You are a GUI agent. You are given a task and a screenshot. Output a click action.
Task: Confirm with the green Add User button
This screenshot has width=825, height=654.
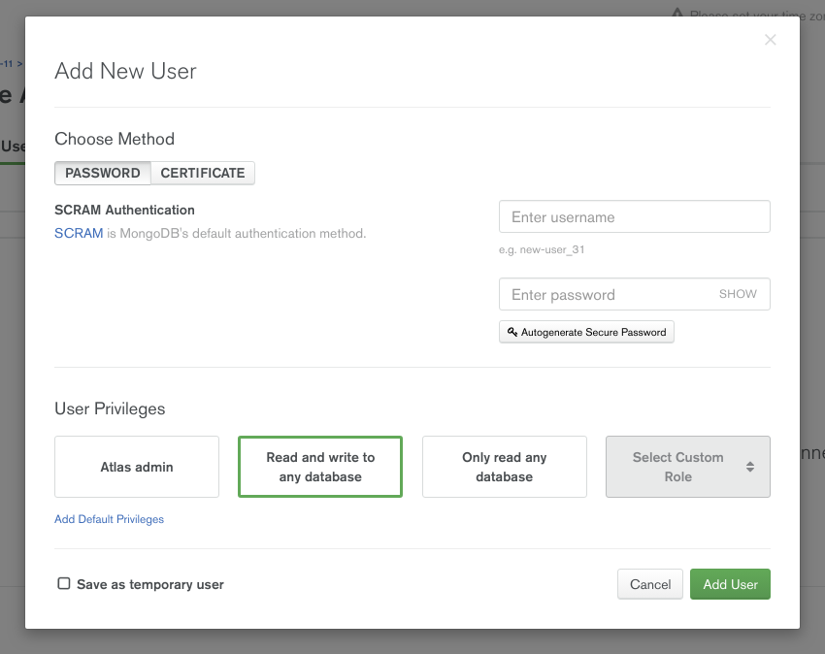click(730, 584)
